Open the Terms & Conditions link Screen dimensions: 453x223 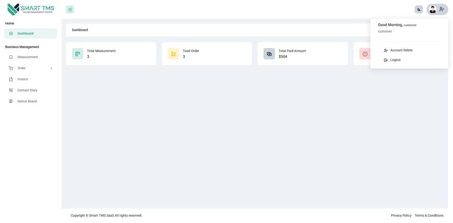(429, 215)
